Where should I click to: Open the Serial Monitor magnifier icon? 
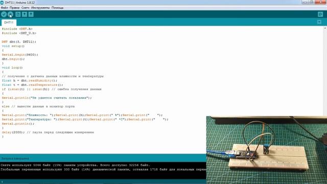(x=320, y=14)
